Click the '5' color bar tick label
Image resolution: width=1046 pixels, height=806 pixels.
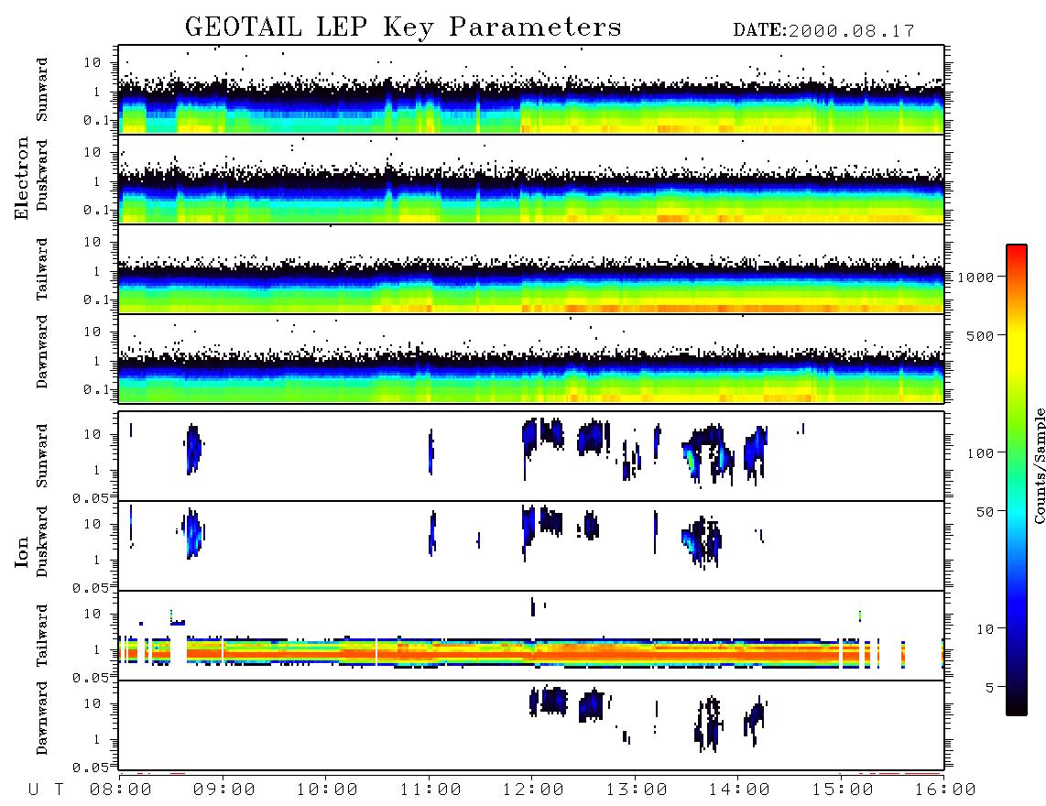pos(990,687)
